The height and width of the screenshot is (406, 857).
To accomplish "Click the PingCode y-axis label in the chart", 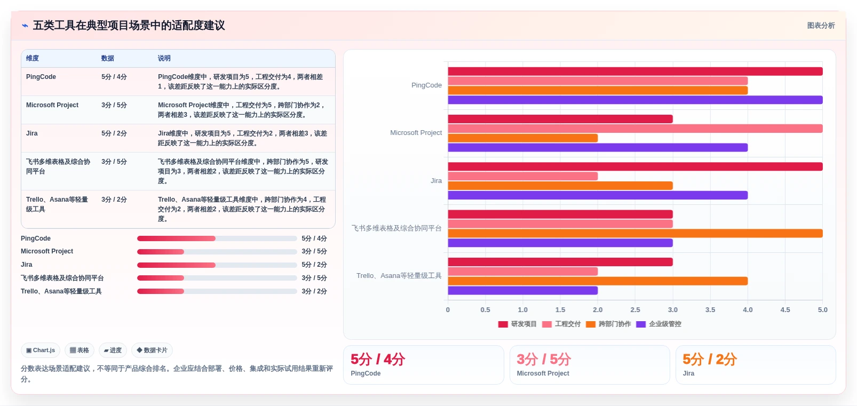I will [426, 85].
